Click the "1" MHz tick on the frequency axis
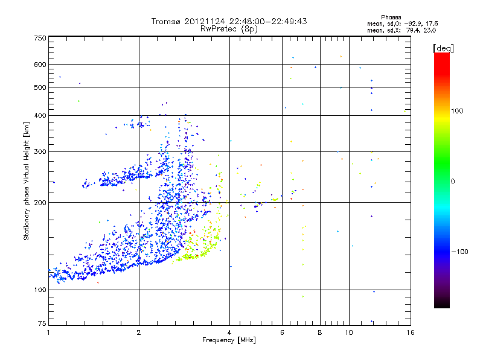Image resolution: width=483 pixels, height=362 pixels. (x=48, y=332)
